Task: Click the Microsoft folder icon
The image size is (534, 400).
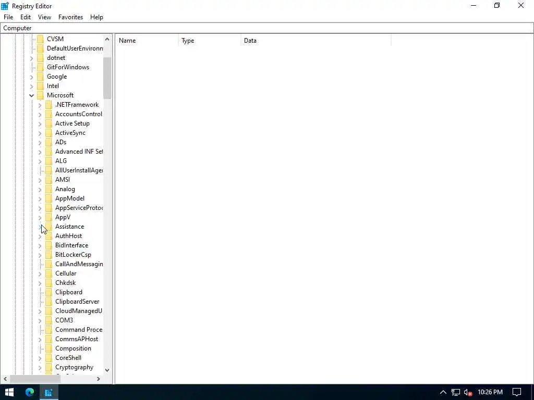Action: (41, 95)
